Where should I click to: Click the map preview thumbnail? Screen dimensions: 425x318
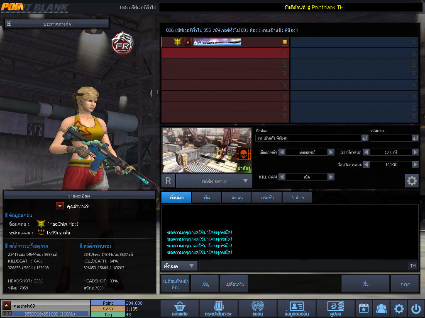point(207,150)
